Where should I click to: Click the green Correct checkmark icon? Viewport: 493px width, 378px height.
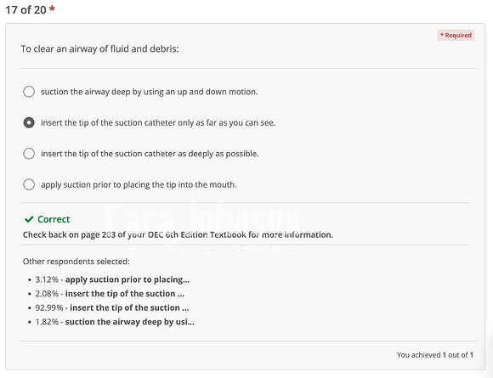click(29, 219)
